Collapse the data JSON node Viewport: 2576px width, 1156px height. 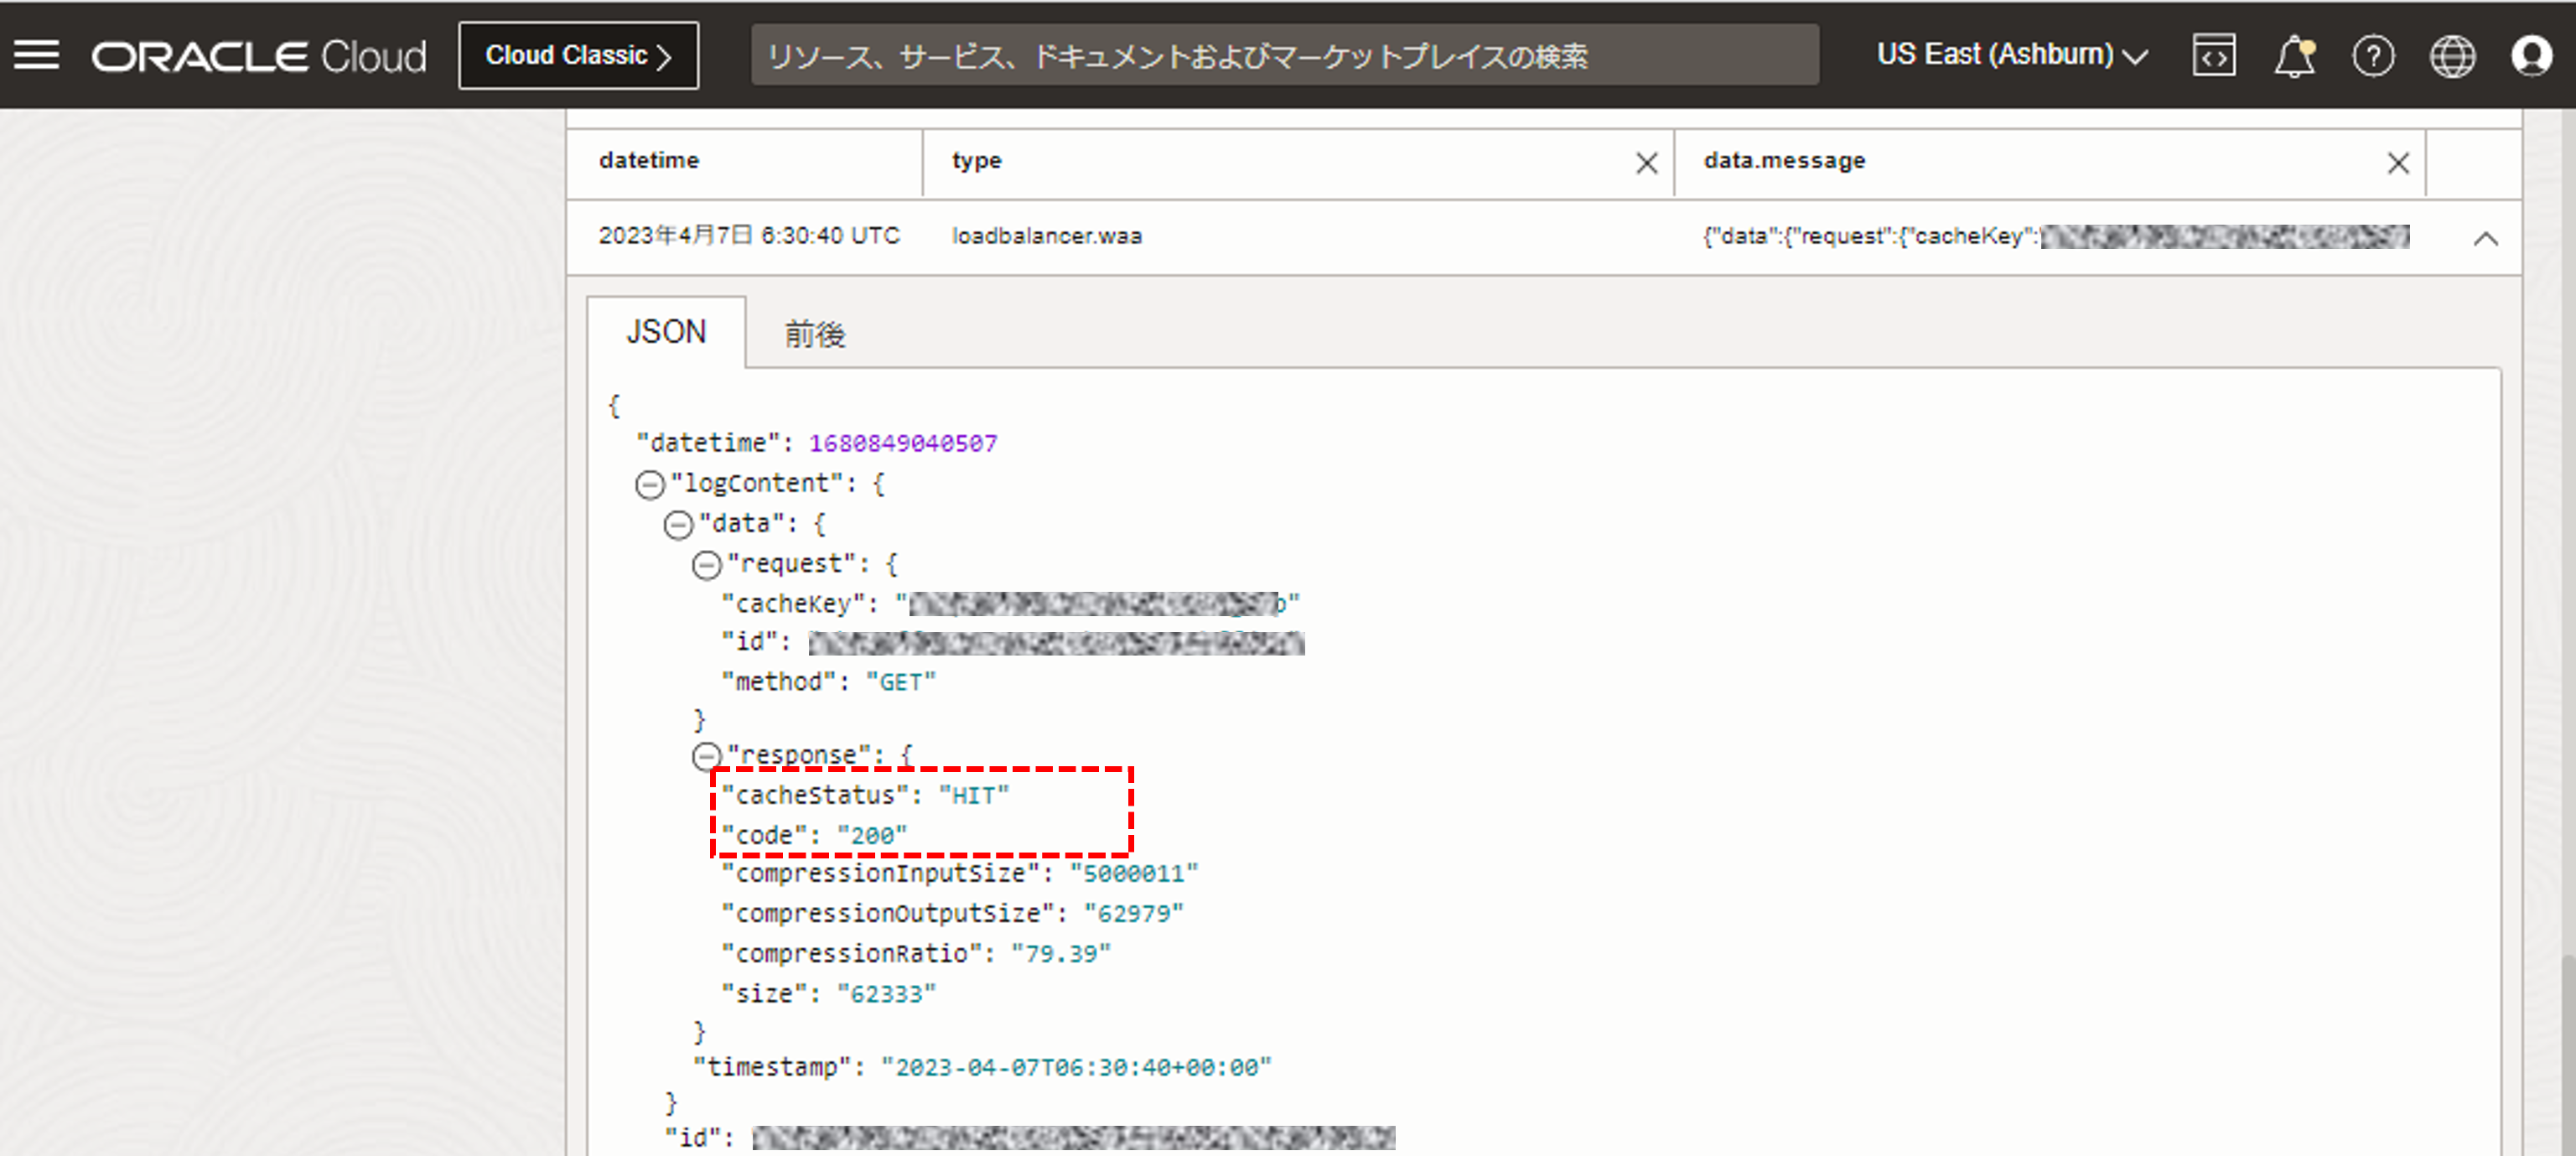pos(678,525)
